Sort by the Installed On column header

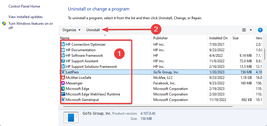(219, 38)
